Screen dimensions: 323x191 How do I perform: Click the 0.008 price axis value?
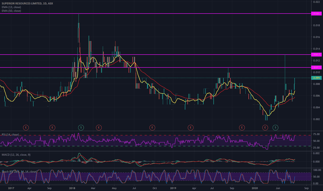click(x=317, y=84)
